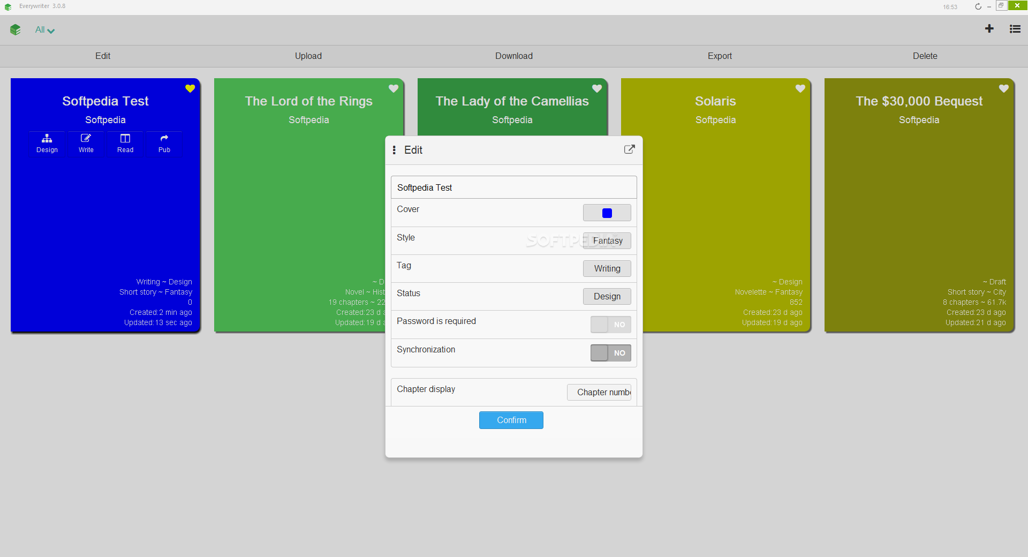This screenshot has height=557, width=1028.
Task: Click the refresh icon in title bar
Action: (978, 6)
